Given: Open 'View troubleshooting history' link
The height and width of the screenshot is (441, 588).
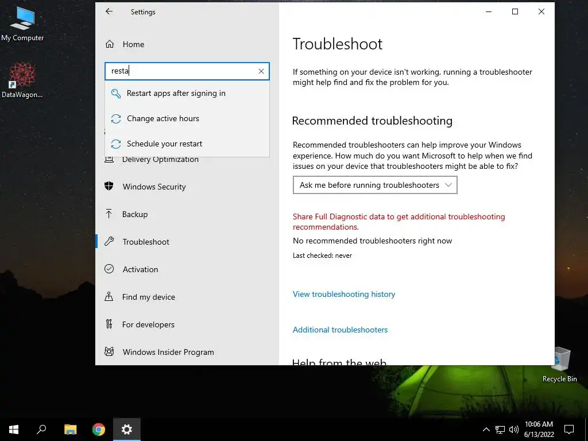Looking at the screenshot, I should pos(344,295).
